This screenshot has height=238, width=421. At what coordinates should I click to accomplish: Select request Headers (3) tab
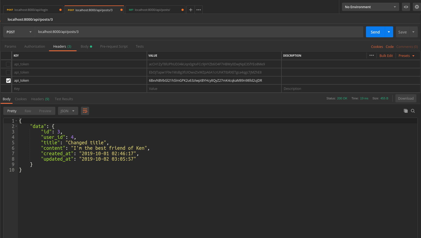tap(62, 46)
